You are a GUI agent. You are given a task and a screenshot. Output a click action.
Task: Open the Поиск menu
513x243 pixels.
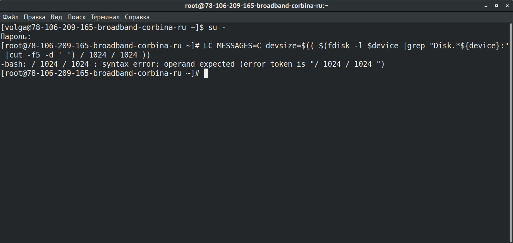[76, 17]
